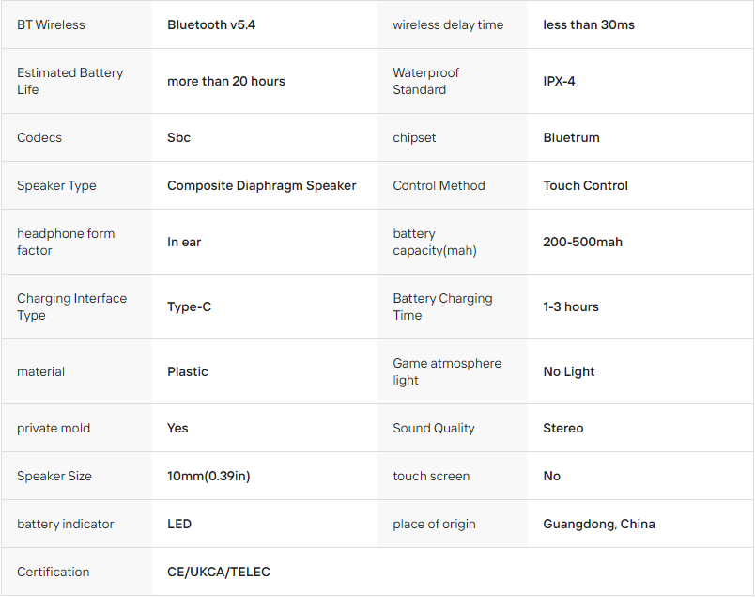This screenshot has height=597, width=755.
Task: Click the Stereo sound quality value
Action: pos(562,428)
